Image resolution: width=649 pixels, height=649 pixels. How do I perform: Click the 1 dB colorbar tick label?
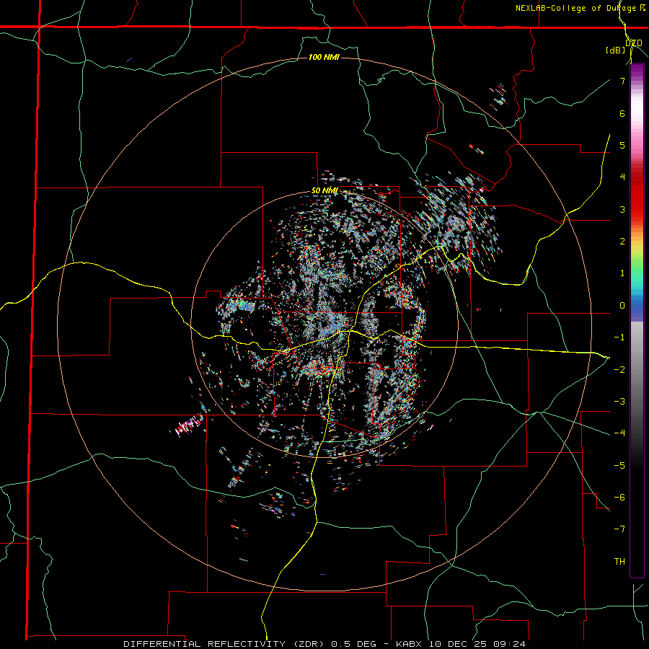click(622, 273)
